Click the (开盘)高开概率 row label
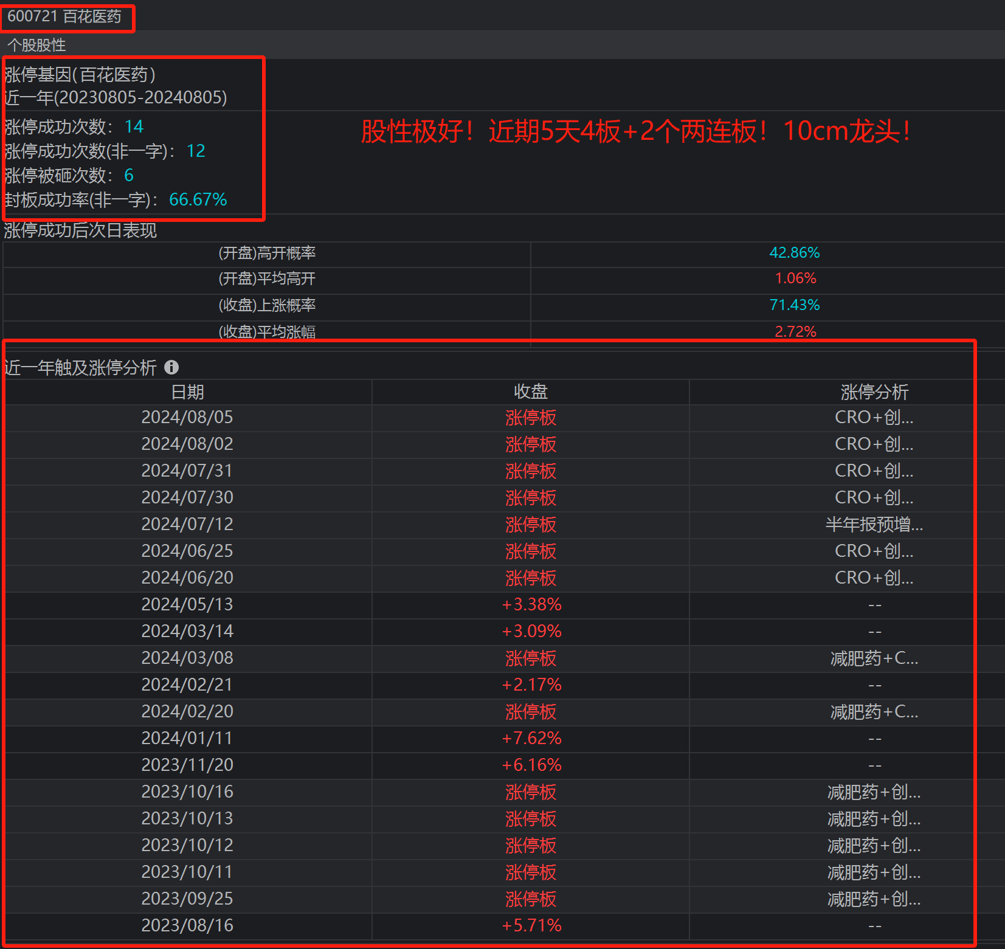Viewport: 1005px width, 949px height. (x=267, y=253)
